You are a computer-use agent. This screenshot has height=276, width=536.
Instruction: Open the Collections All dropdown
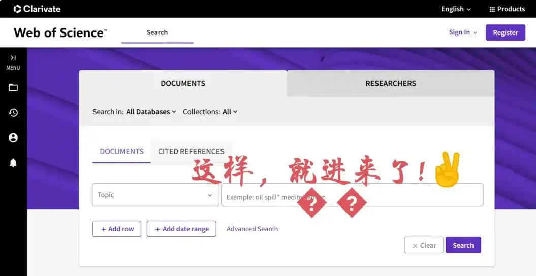tap(230, 112)
